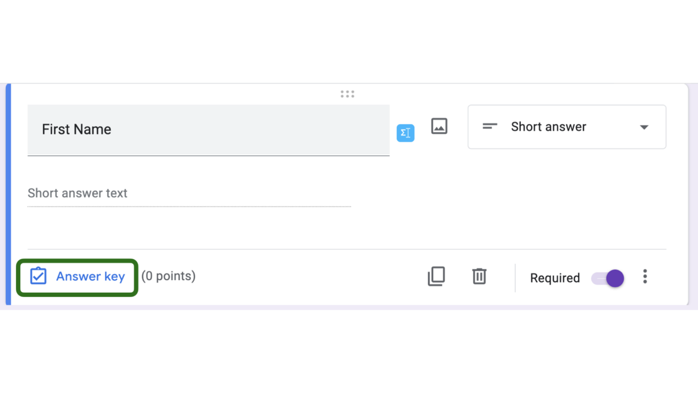Select the text merge tag icon
The image size is (698, 393).
point(406,133)
